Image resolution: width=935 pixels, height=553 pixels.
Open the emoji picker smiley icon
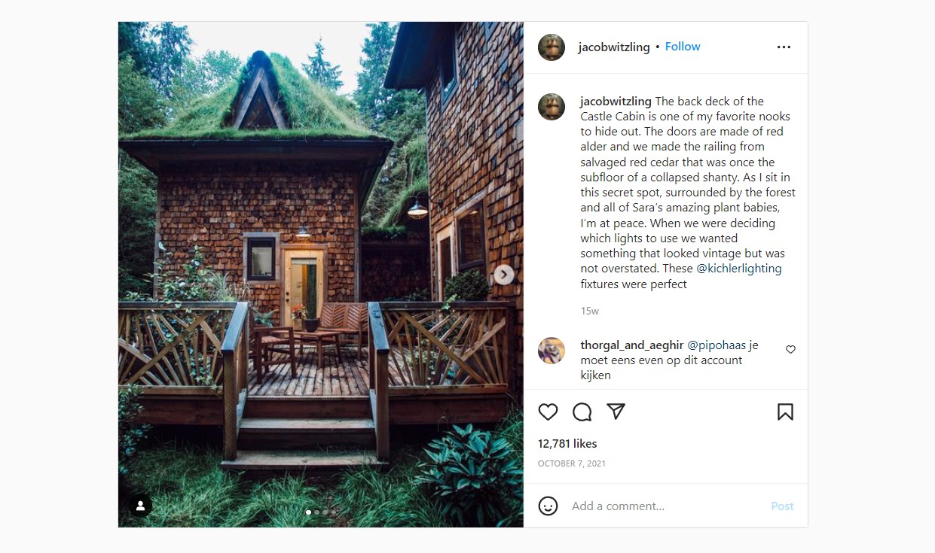tap(548, 506)
